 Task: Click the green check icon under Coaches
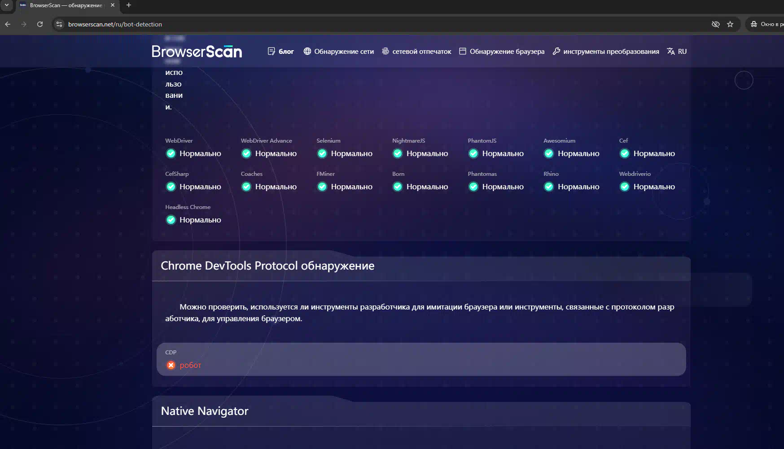[x=246, y=187]
